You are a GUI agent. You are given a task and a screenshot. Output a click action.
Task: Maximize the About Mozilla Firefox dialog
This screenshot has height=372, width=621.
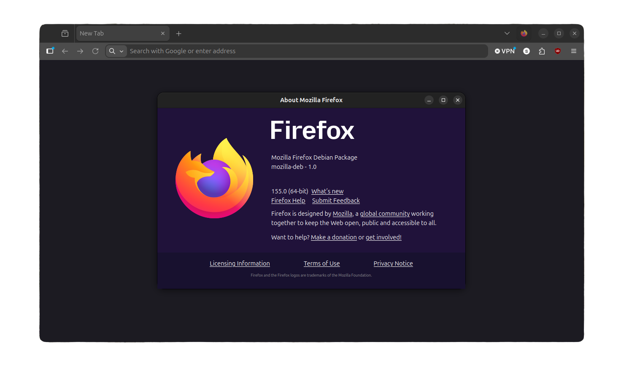tap(443, 100)
